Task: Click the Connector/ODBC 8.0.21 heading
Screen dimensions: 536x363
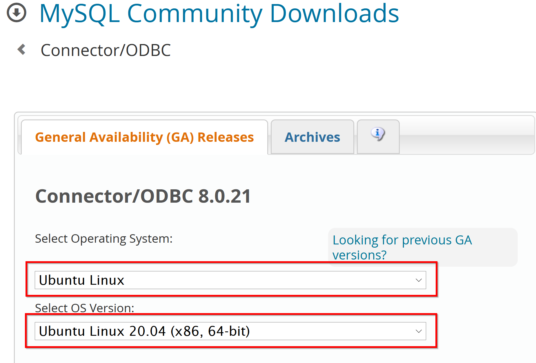Action: [x=143, y=196]
